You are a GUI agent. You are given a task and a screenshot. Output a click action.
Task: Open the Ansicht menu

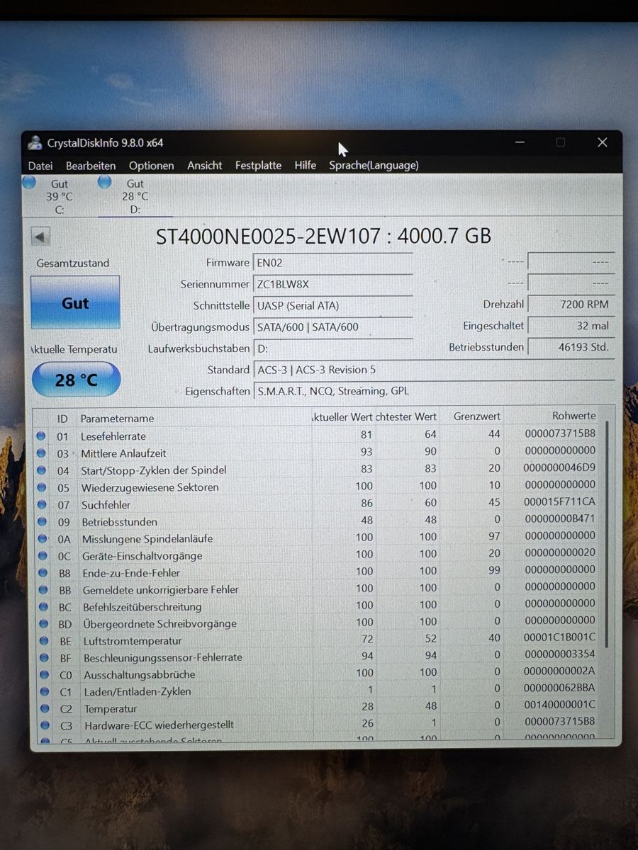(205, 165)
